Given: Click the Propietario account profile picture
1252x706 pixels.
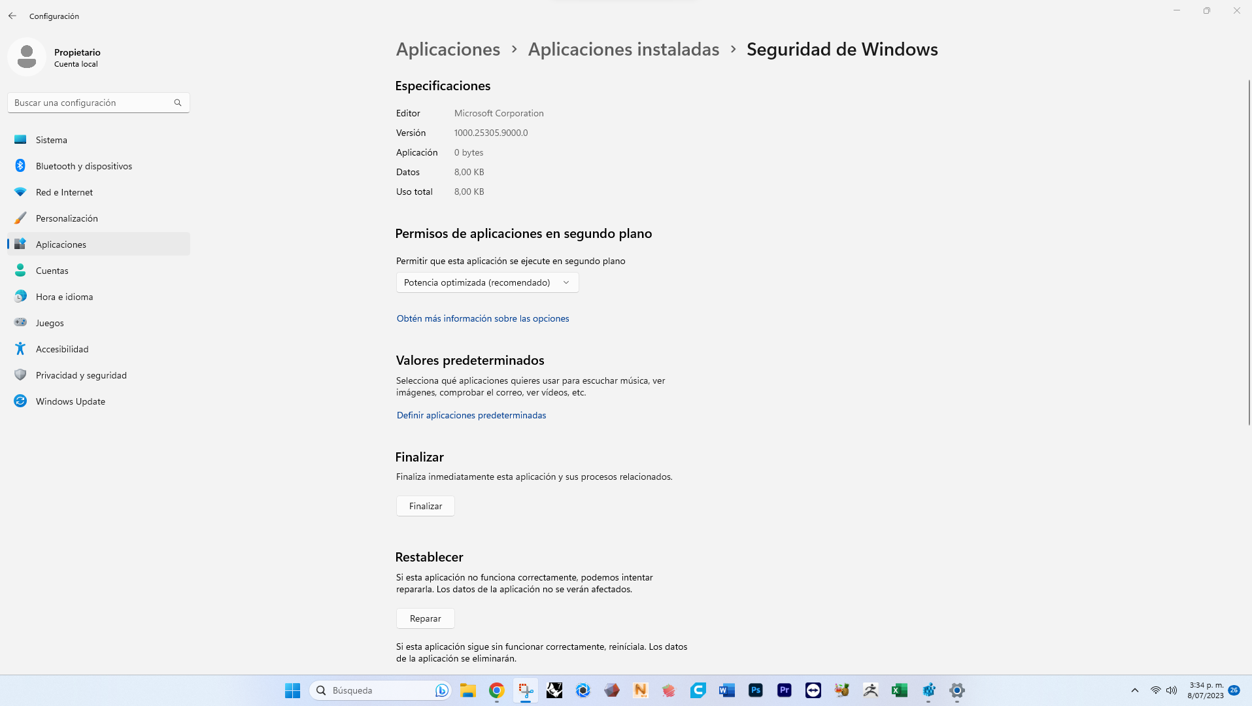Looking at the screenshot, I should [x=27, y=57].
